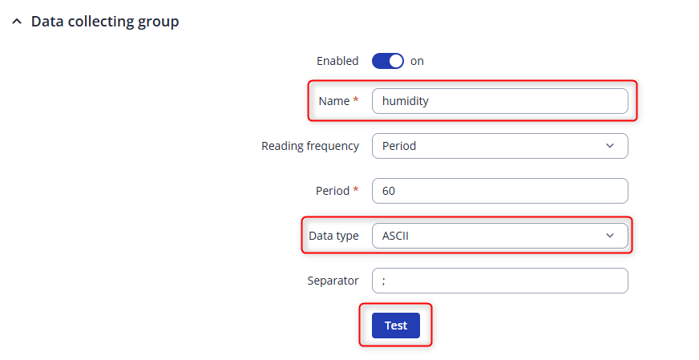Click the 'on' text beside the toggle
The width and height of the screenshot is (699, 360).
(x=417, y=61)
